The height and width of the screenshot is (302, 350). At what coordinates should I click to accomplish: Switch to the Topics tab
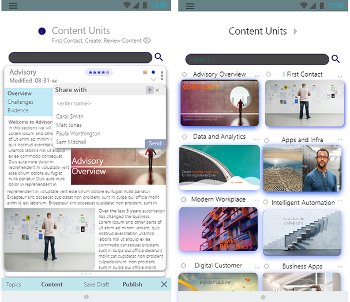[x=14, y=284]
